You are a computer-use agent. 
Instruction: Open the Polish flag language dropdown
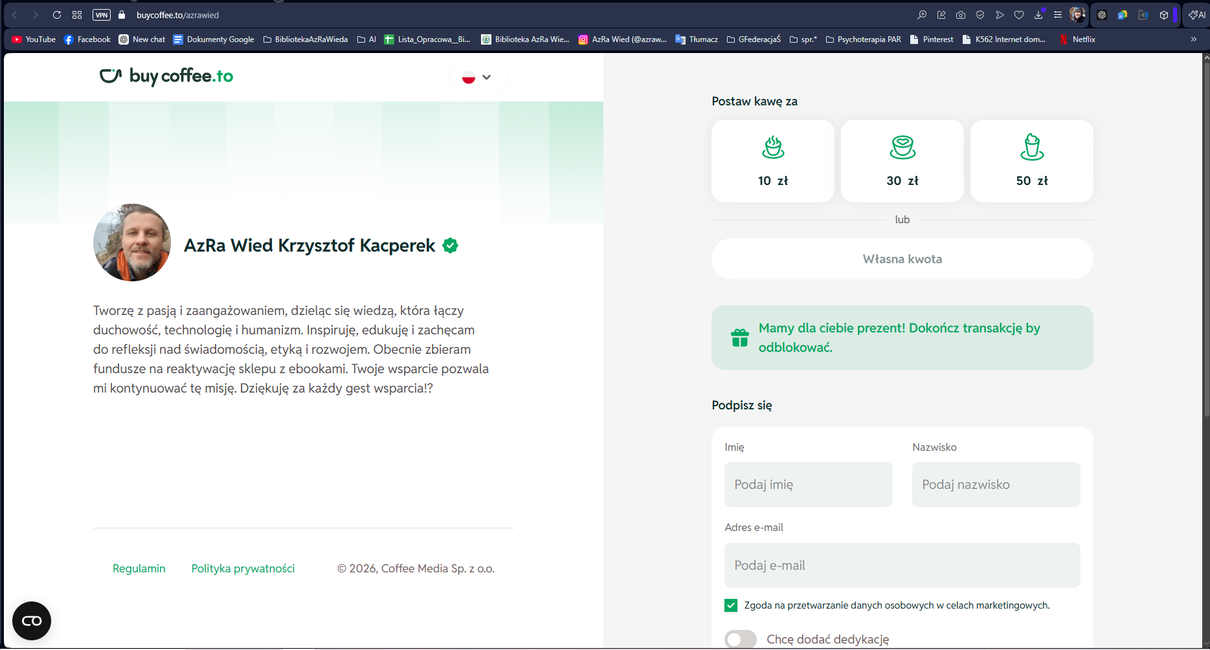click(477, 78)
